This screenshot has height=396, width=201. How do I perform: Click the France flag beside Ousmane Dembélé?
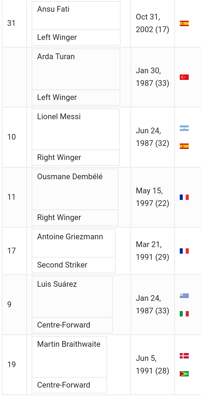[184, 197]
